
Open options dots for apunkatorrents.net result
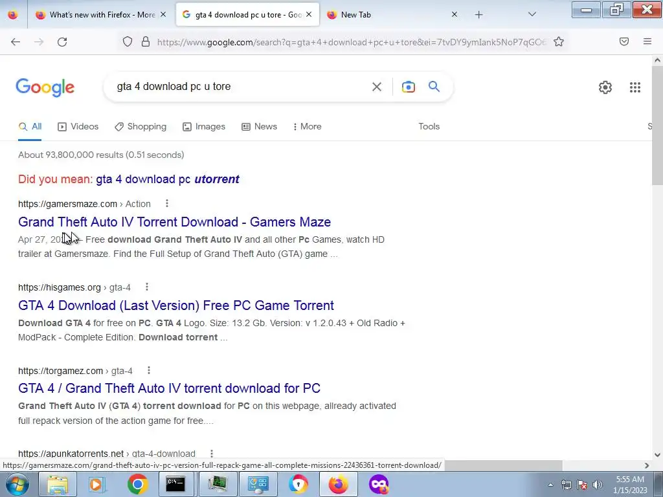pos(212,454)
